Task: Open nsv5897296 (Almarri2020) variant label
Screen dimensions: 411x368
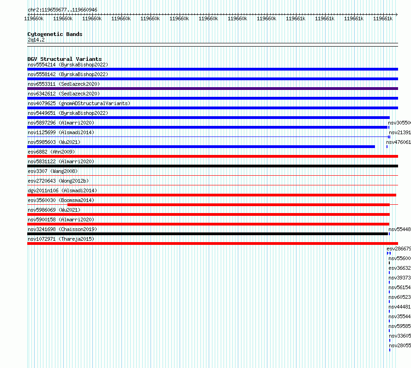Action: click(61, 123)
